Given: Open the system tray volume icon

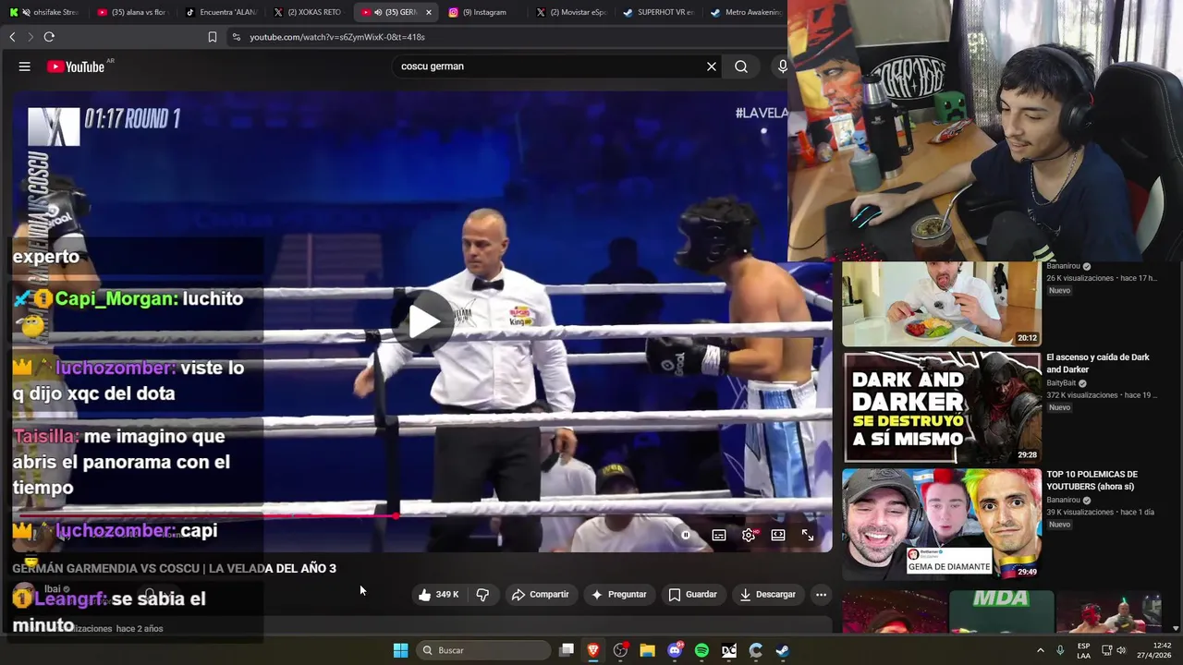Looking at the screenshot, I should point(1121,650).
